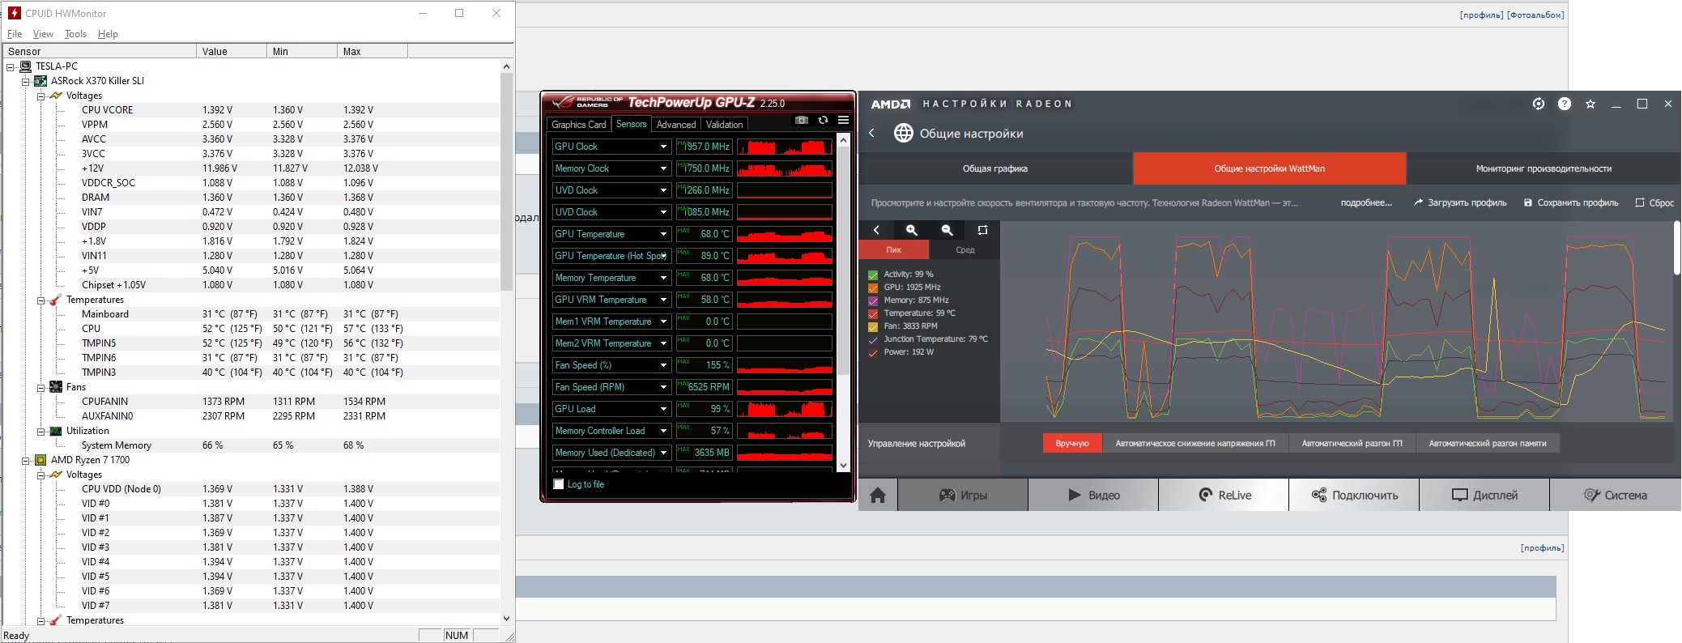This screenshot has width=1682, height=643.
Task: Click the подробнее... link
Action: (1366, 203)
